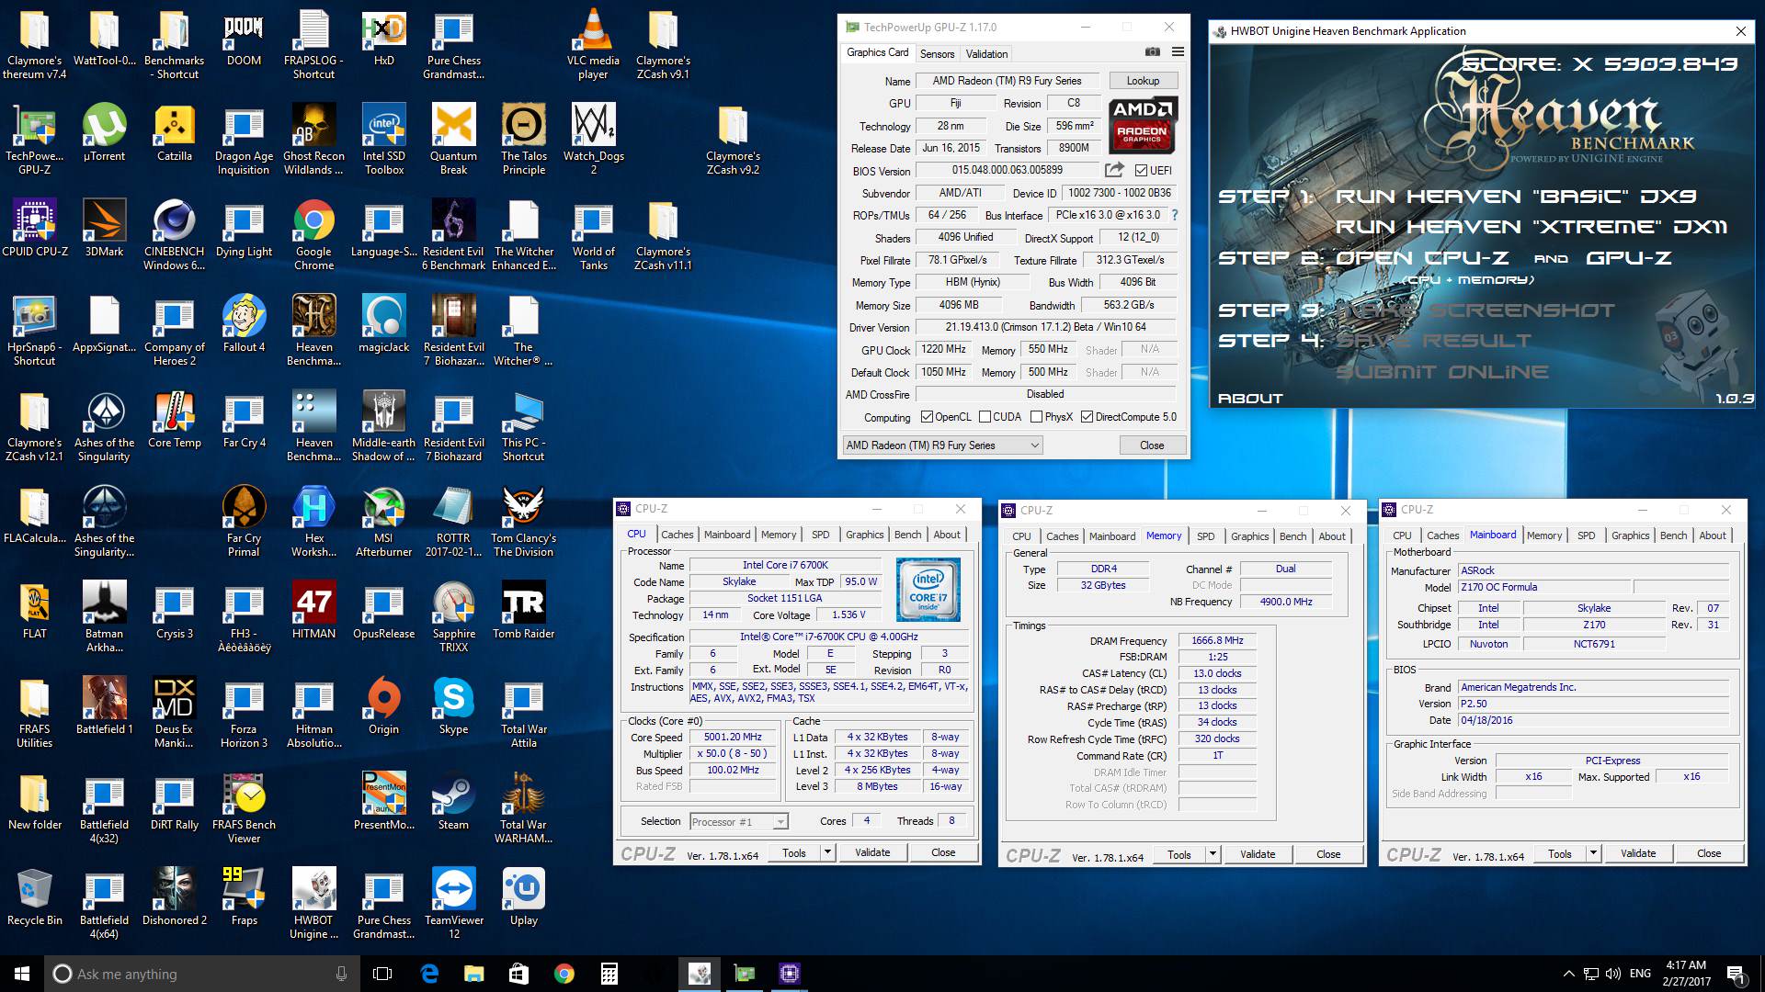Click Validate in Memory tab window
Viewport: 1765px width, 992px height.
pyautogui.click(x=1257, y=854)
